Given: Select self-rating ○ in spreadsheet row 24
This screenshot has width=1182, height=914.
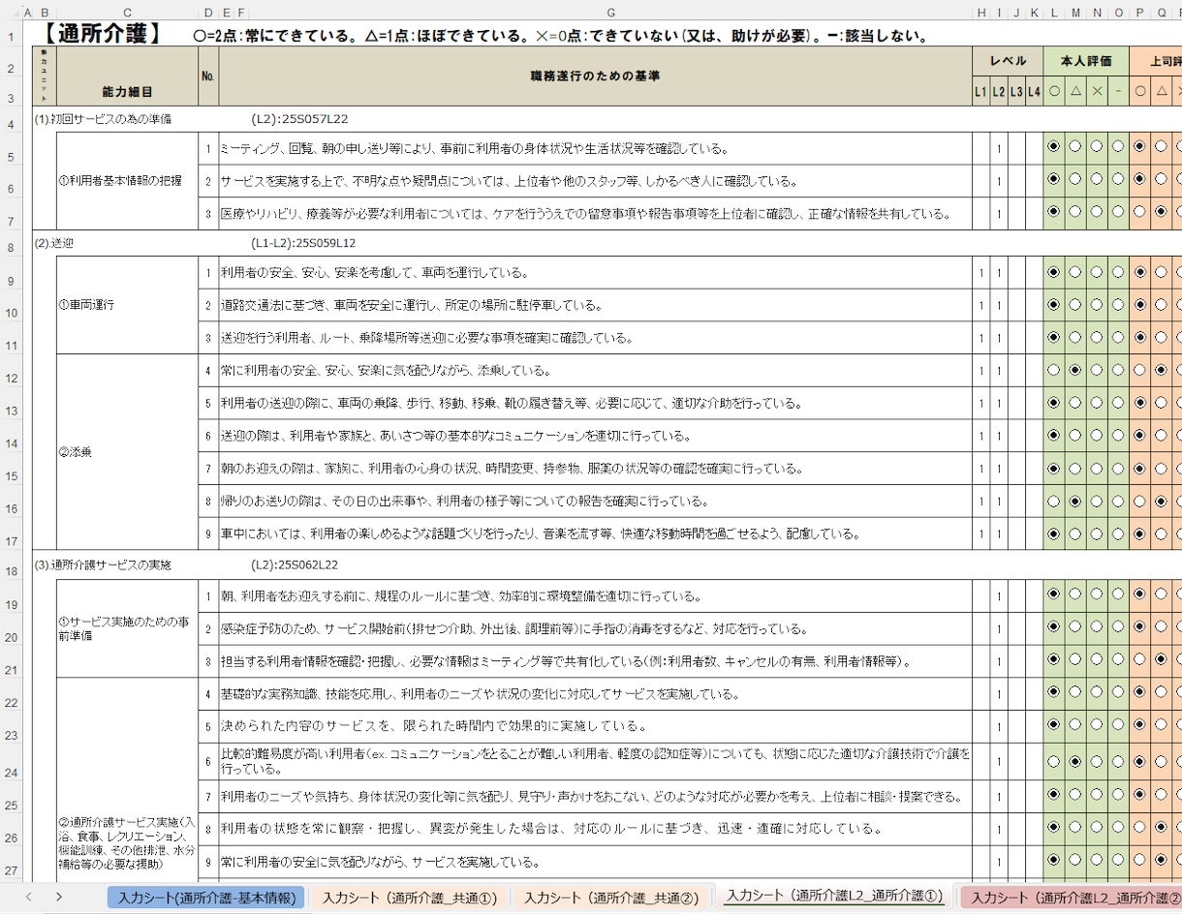Looking at the screenshot, I should coord(1054,761).
